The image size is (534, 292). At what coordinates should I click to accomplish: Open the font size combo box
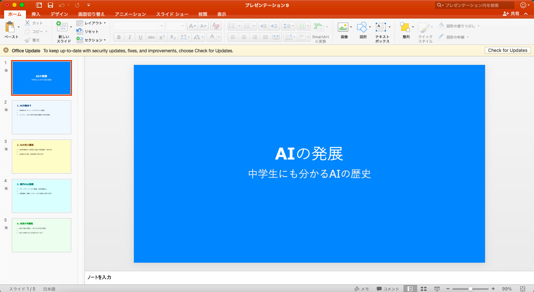coord(175,26)
